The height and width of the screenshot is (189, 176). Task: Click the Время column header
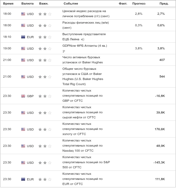8,3
